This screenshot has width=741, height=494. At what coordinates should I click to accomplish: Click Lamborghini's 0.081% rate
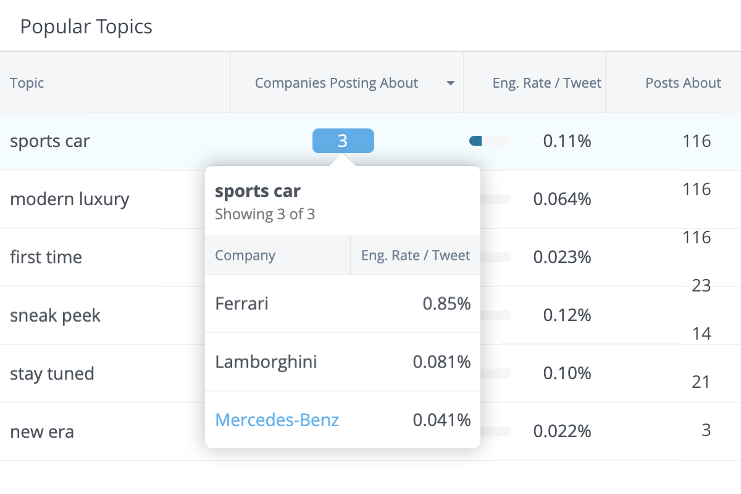[442, 362]
